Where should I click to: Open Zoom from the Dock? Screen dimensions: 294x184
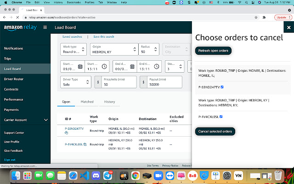(158, 176)
